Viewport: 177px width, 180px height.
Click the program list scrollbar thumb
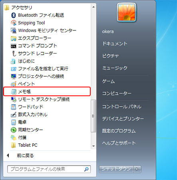93,116
